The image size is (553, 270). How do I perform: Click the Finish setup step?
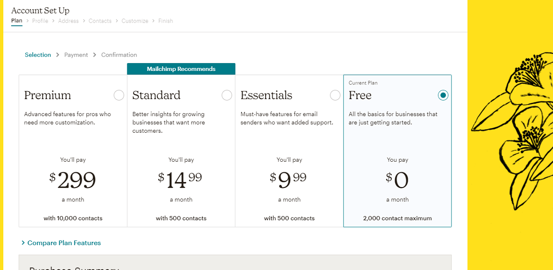[166, 21]
